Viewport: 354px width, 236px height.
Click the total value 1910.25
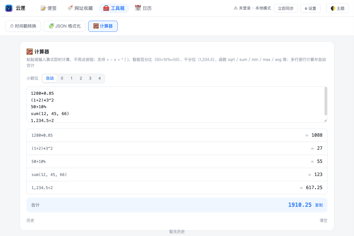coord(300,205)
